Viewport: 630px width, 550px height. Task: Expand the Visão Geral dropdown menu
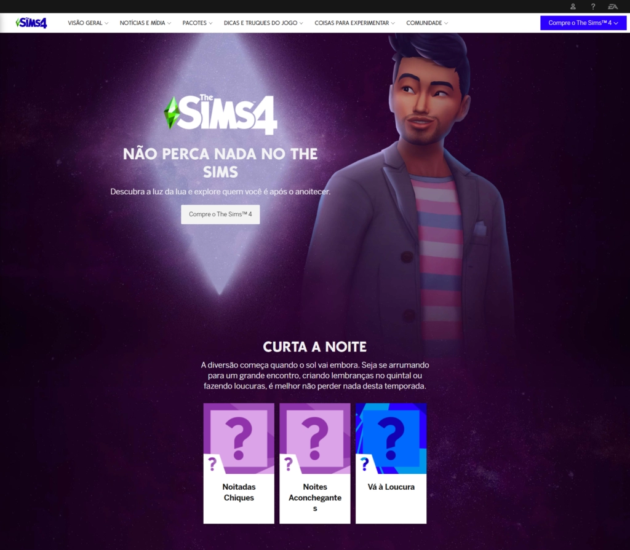point(88,23)
